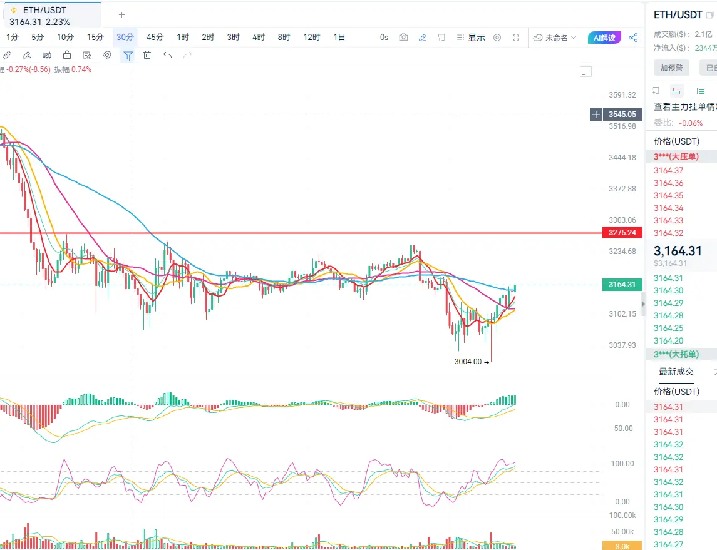Open chart settings hexagon icon

pos(497,38)
